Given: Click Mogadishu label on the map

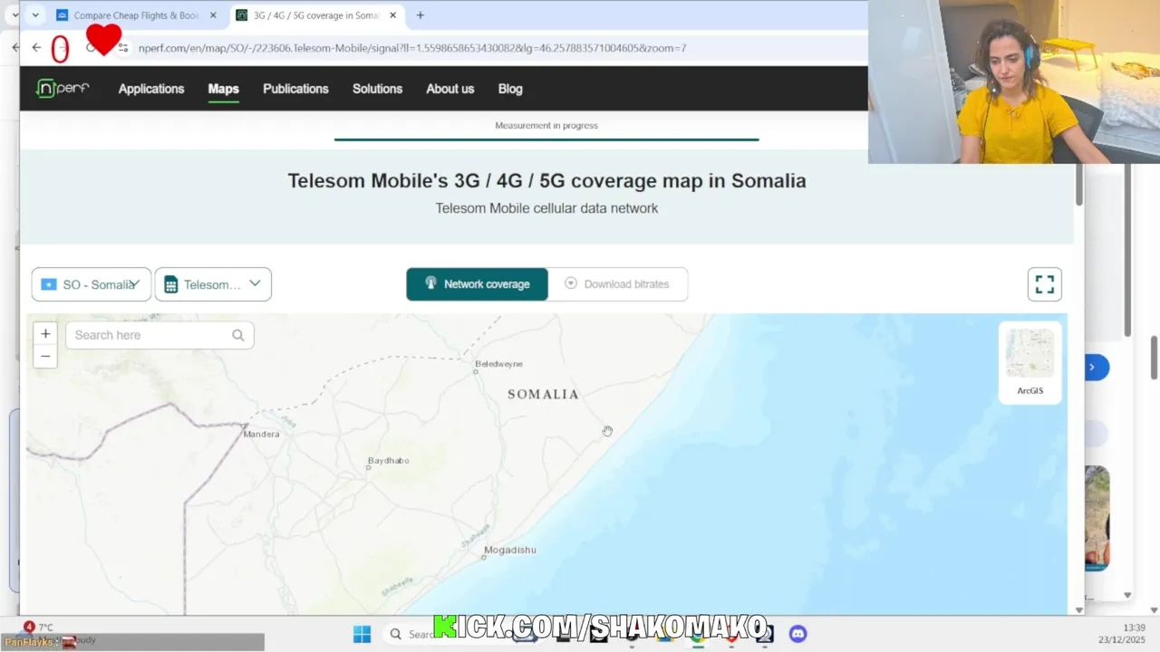Looking at the screenshot, I should pos(510,550).
